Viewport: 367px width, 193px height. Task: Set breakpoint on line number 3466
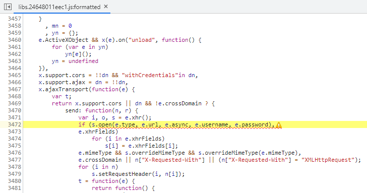click(15, 82)
